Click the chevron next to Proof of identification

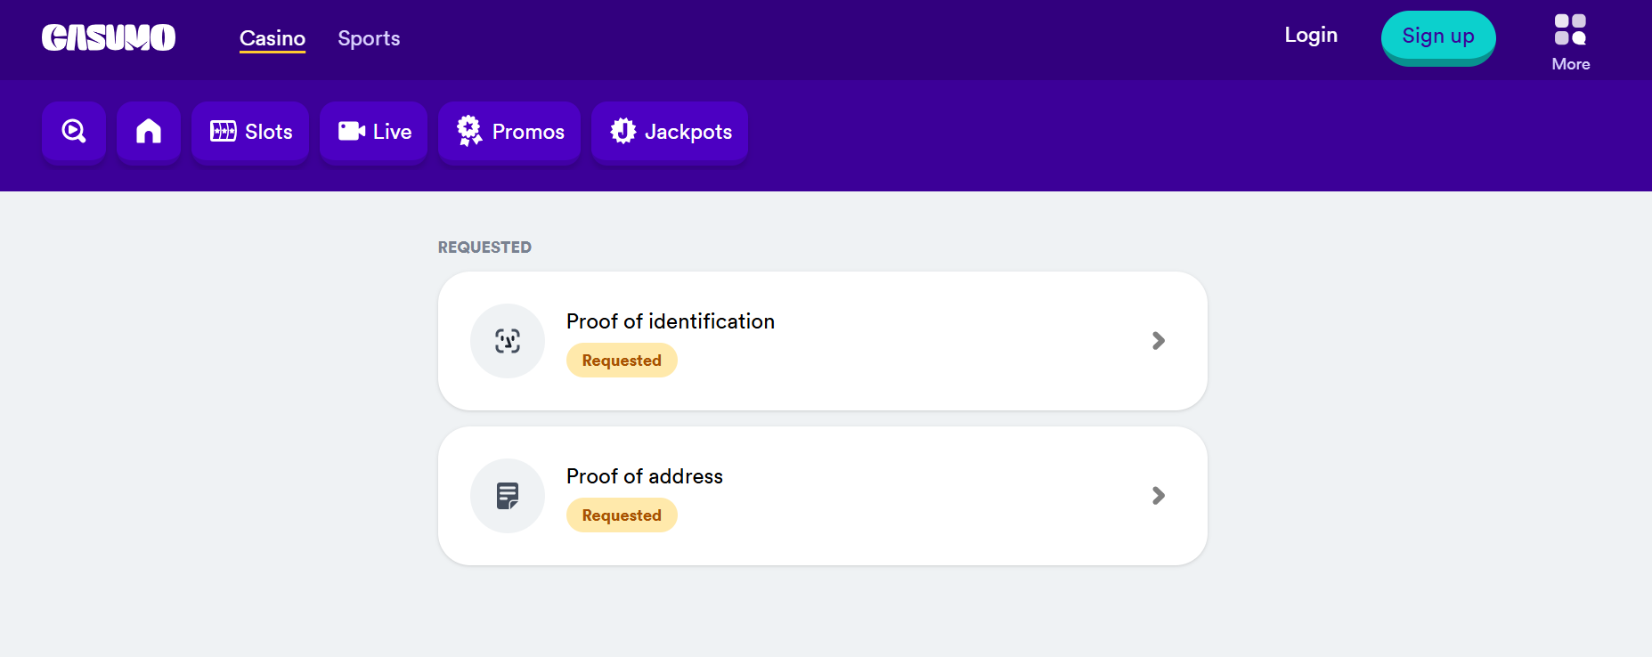click(1159, 341)
